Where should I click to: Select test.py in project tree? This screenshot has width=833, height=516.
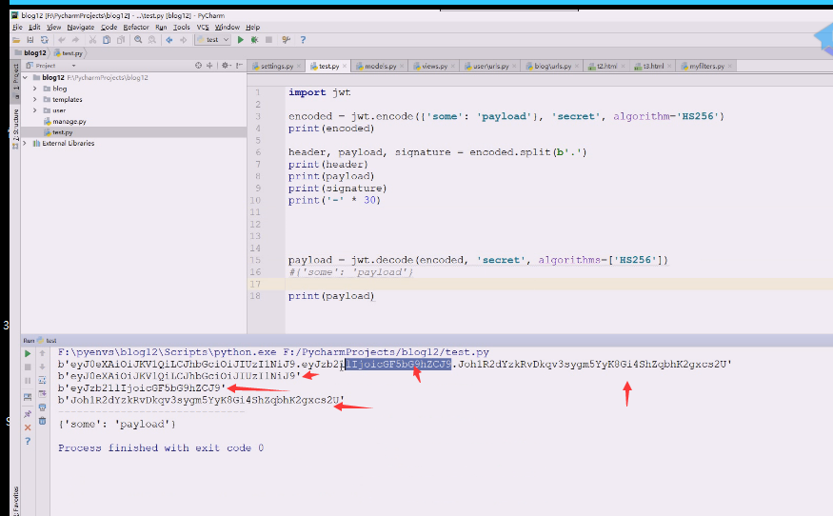[x=62, y=132]
